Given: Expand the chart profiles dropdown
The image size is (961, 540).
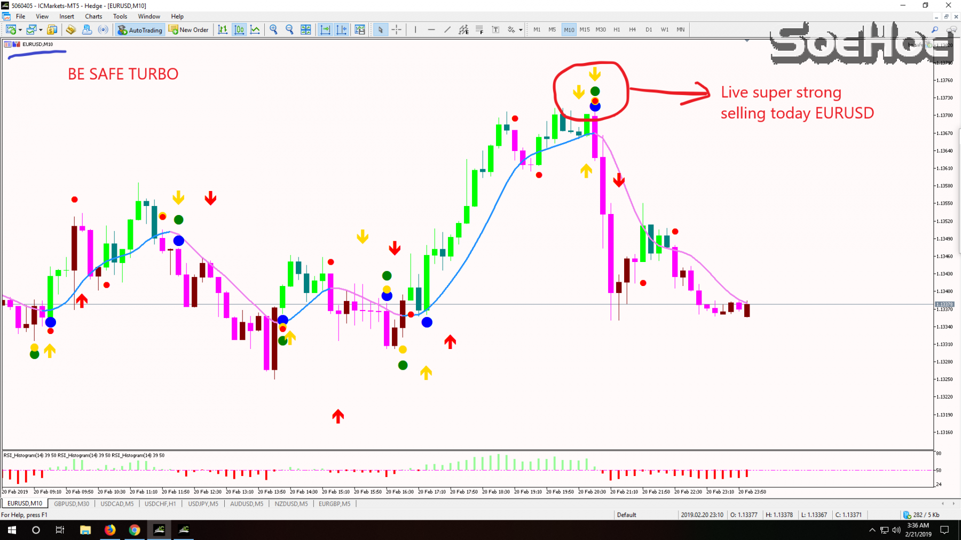Looking at the screenshot, I should coord(41,30).
